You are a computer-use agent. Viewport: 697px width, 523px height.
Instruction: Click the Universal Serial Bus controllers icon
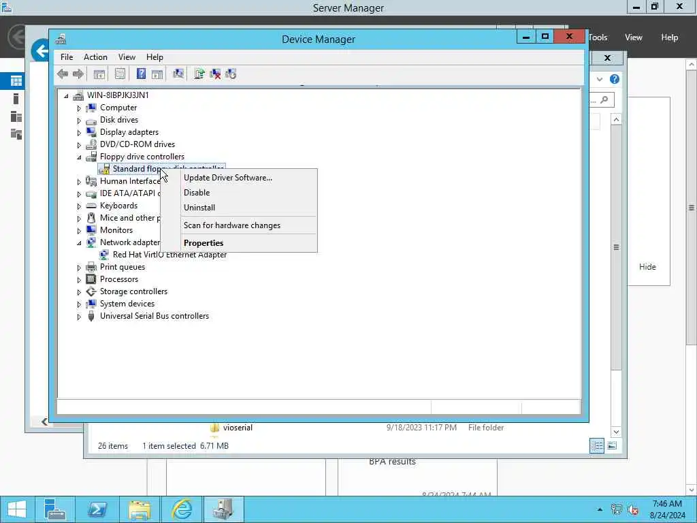(91, 316)
